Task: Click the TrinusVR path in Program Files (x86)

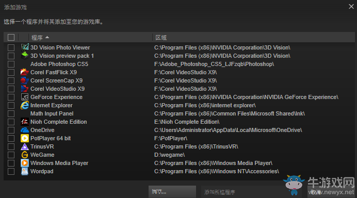Action: (196, 146)
